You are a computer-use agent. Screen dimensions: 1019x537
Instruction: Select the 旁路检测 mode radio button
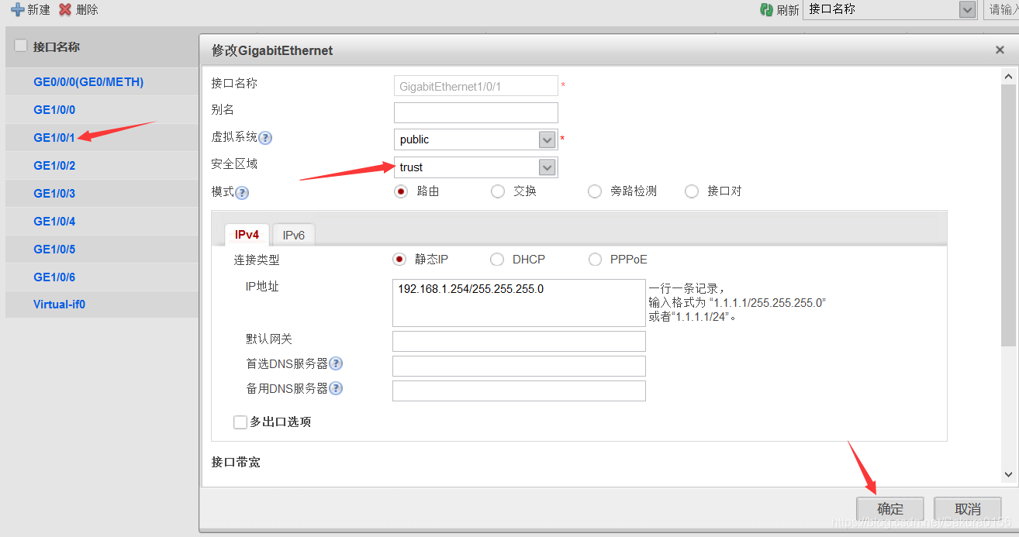click(595, 191)
